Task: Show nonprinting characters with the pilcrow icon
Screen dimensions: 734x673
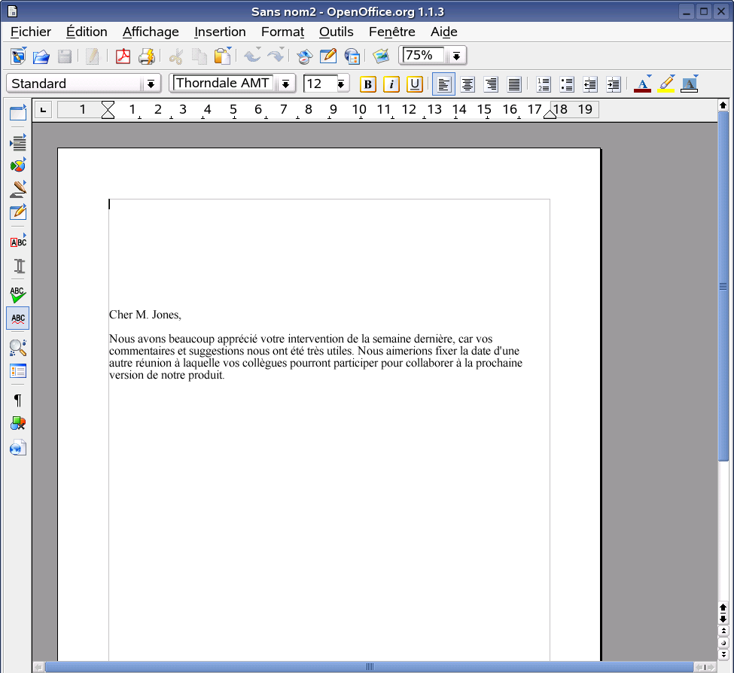Action: (17, 400)
